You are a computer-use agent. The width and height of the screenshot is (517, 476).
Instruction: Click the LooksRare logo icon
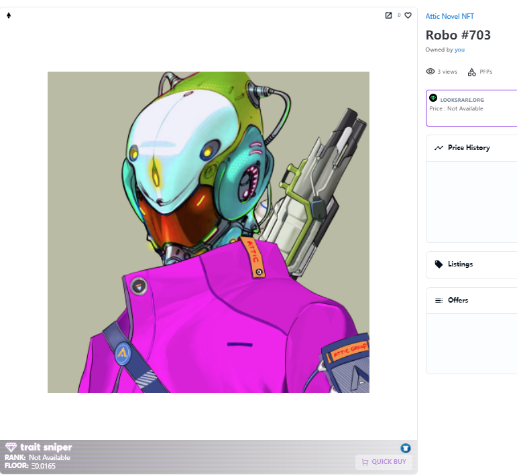(433, 98)
